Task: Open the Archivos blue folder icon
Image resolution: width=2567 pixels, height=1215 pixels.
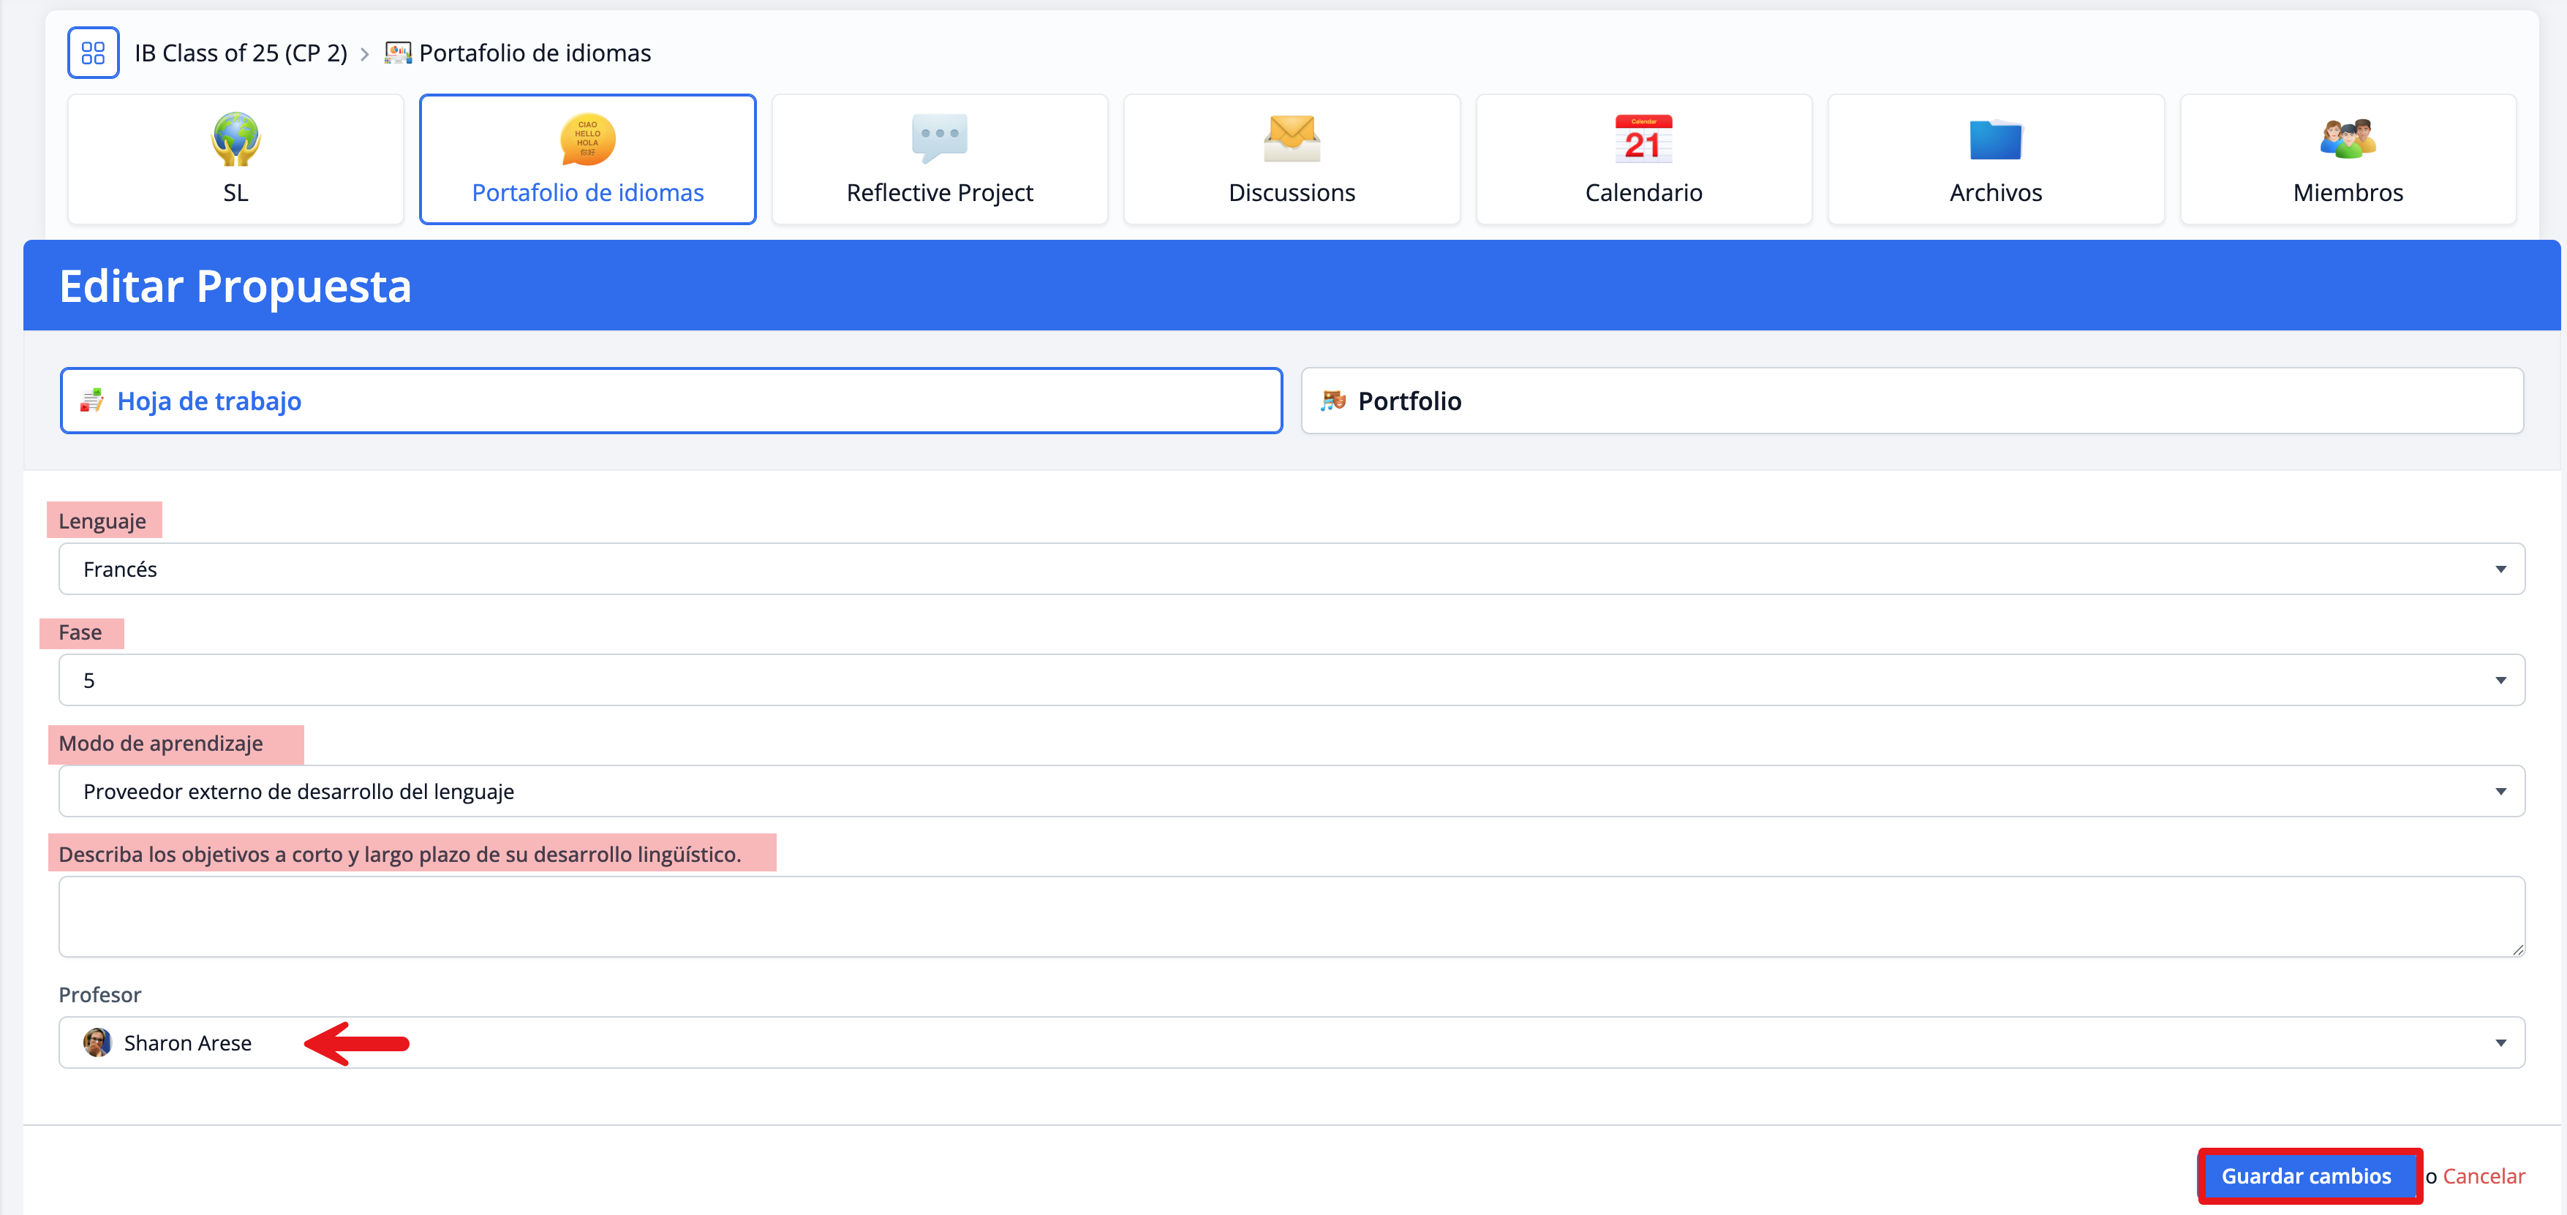Action: click(x=1995, y=140)
